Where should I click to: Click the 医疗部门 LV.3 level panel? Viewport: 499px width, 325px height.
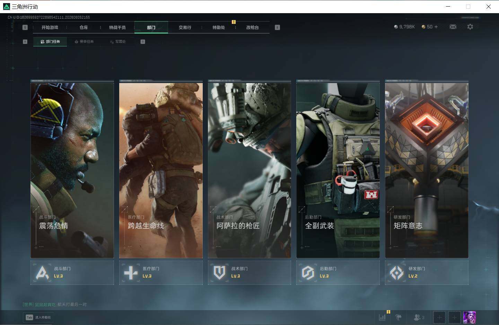tap(161, 272)
